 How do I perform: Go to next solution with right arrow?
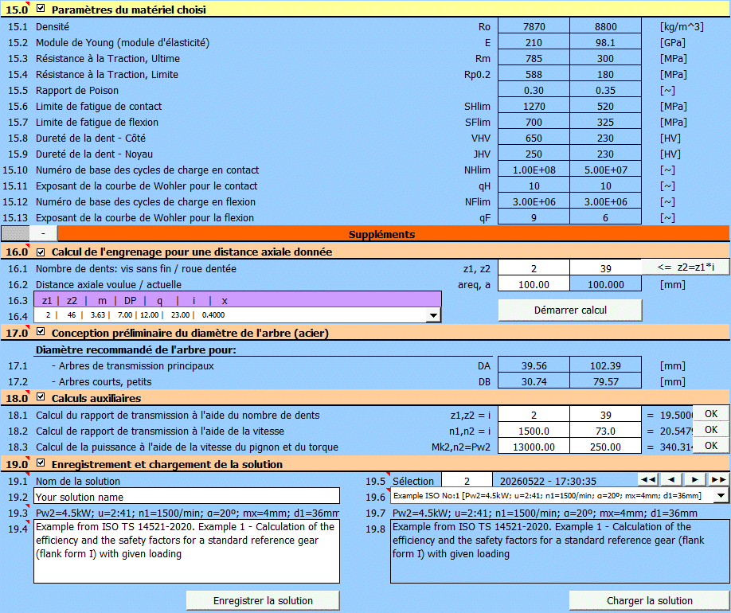click(694, 479)
